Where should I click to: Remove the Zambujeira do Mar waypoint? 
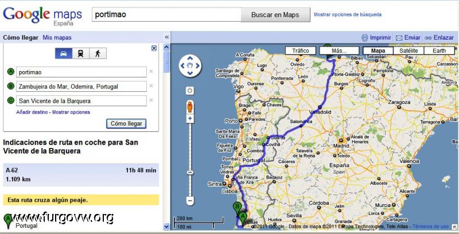coord(151,85)
